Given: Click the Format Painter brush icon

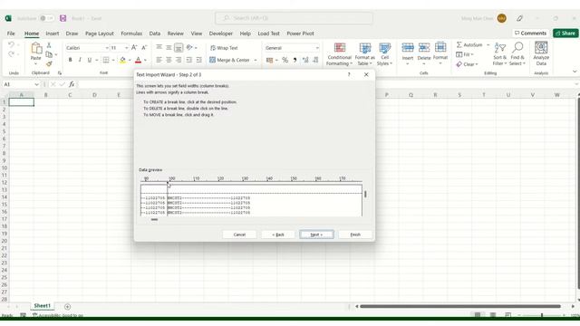Looking at the screenshot, I should (49, 64).
